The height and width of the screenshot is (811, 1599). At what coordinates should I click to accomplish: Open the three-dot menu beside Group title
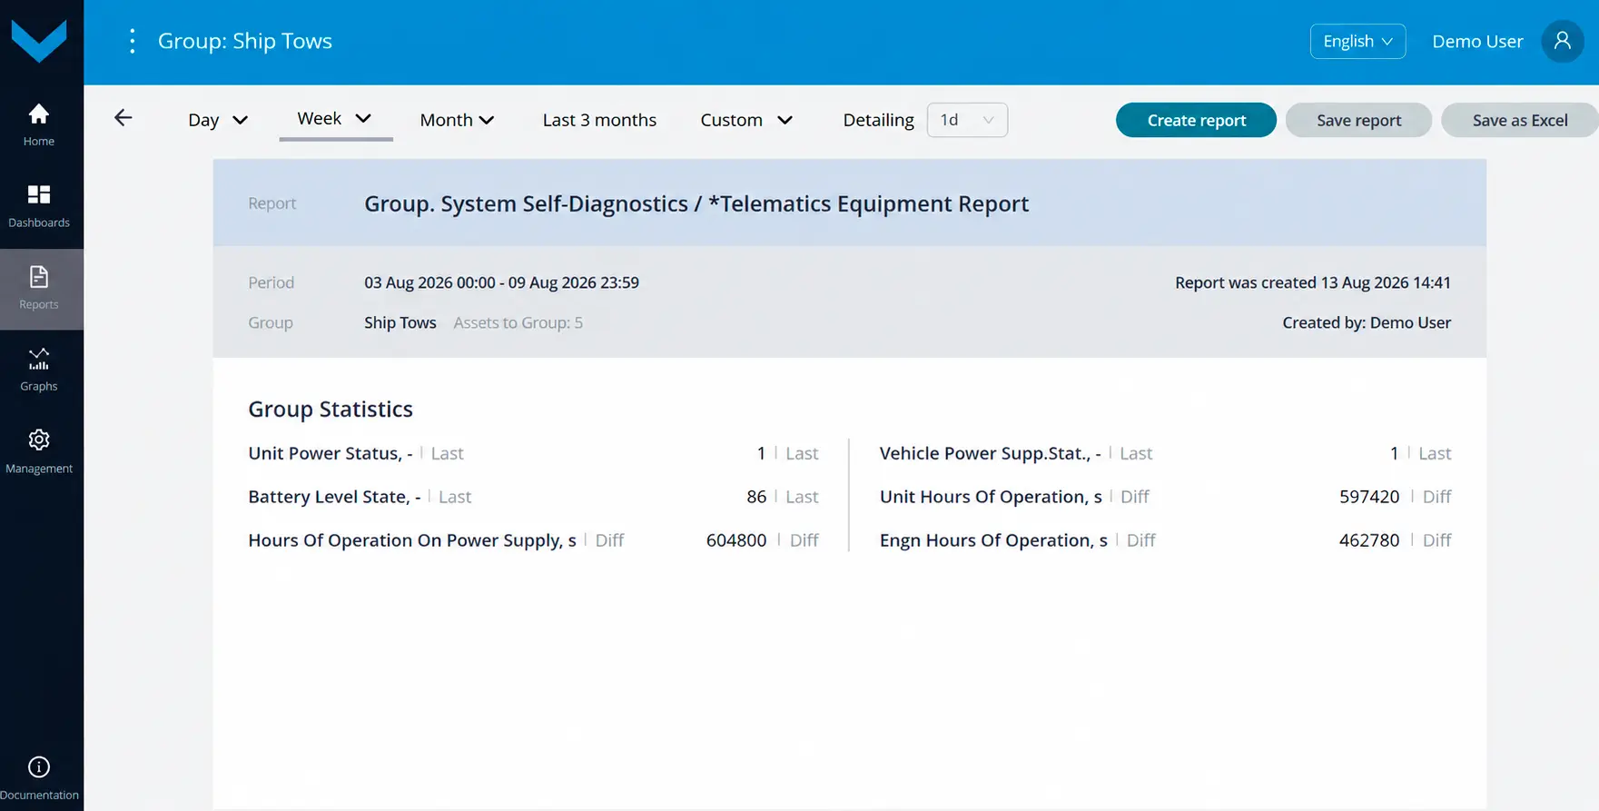coord(133,42)
